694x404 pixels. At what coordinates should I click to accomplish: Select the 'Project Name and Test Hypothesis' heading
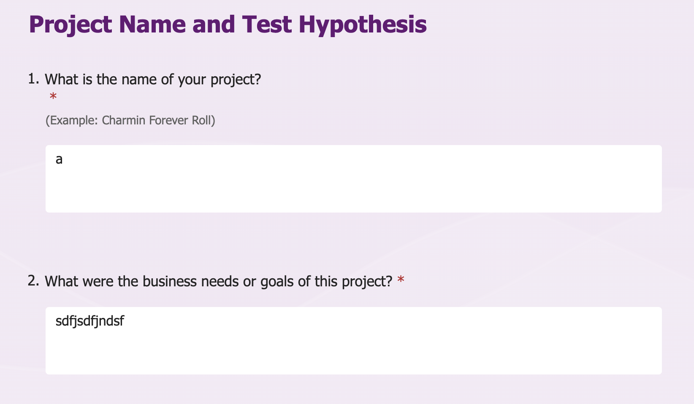click(228, 24)
